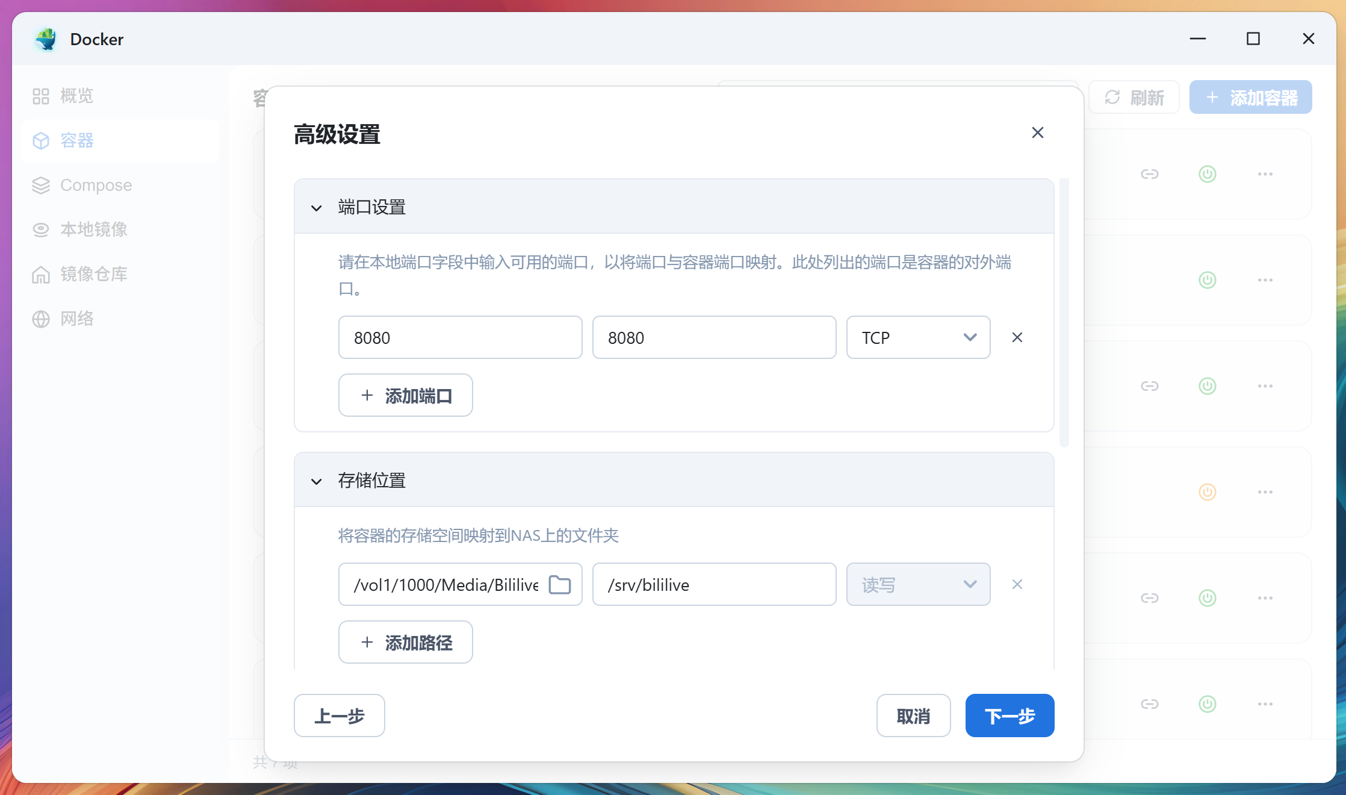Open the folder browser for storage path
This screenshot has height=795, width=1346.
tap(559, 584)
